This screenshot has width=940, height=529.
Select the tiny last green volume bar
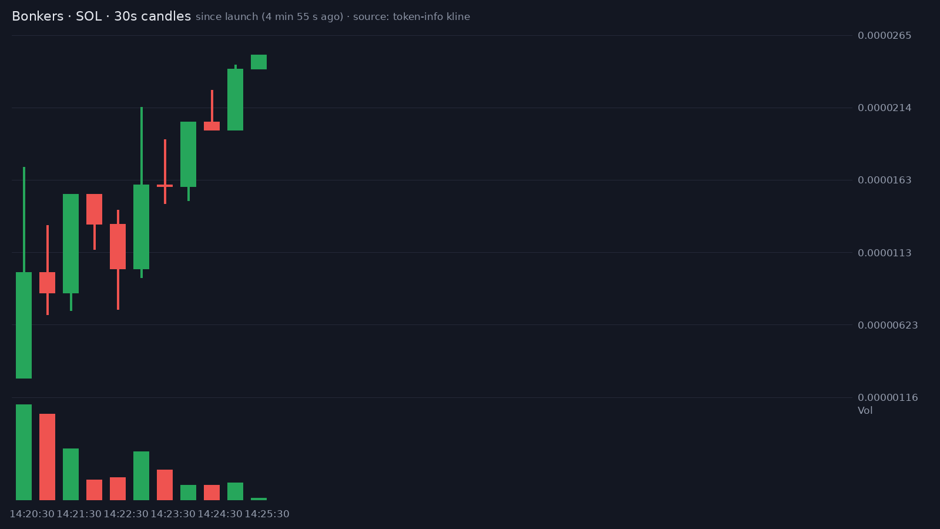(x=258, y=499)
